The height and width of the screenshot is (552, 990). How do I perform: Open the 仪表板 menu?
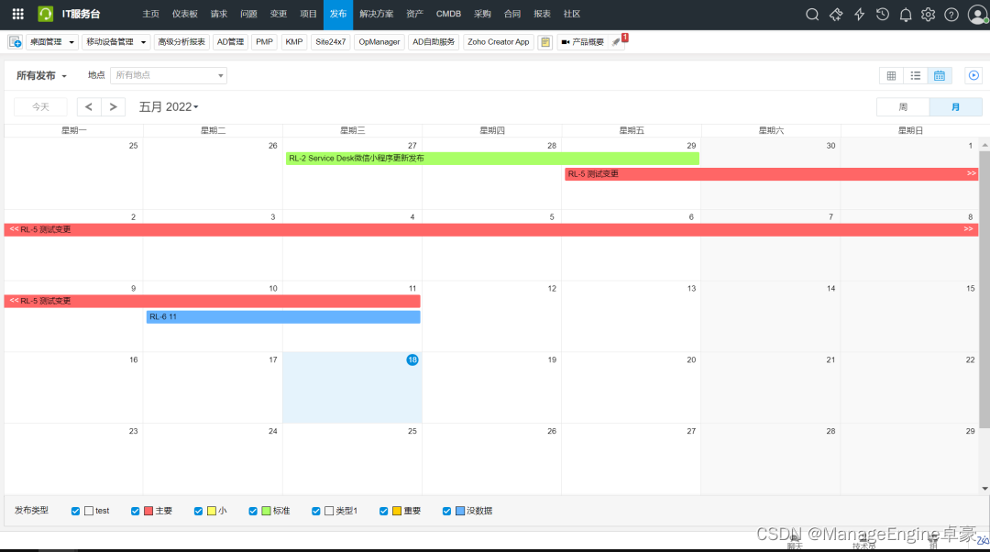[x=185, y=14]
